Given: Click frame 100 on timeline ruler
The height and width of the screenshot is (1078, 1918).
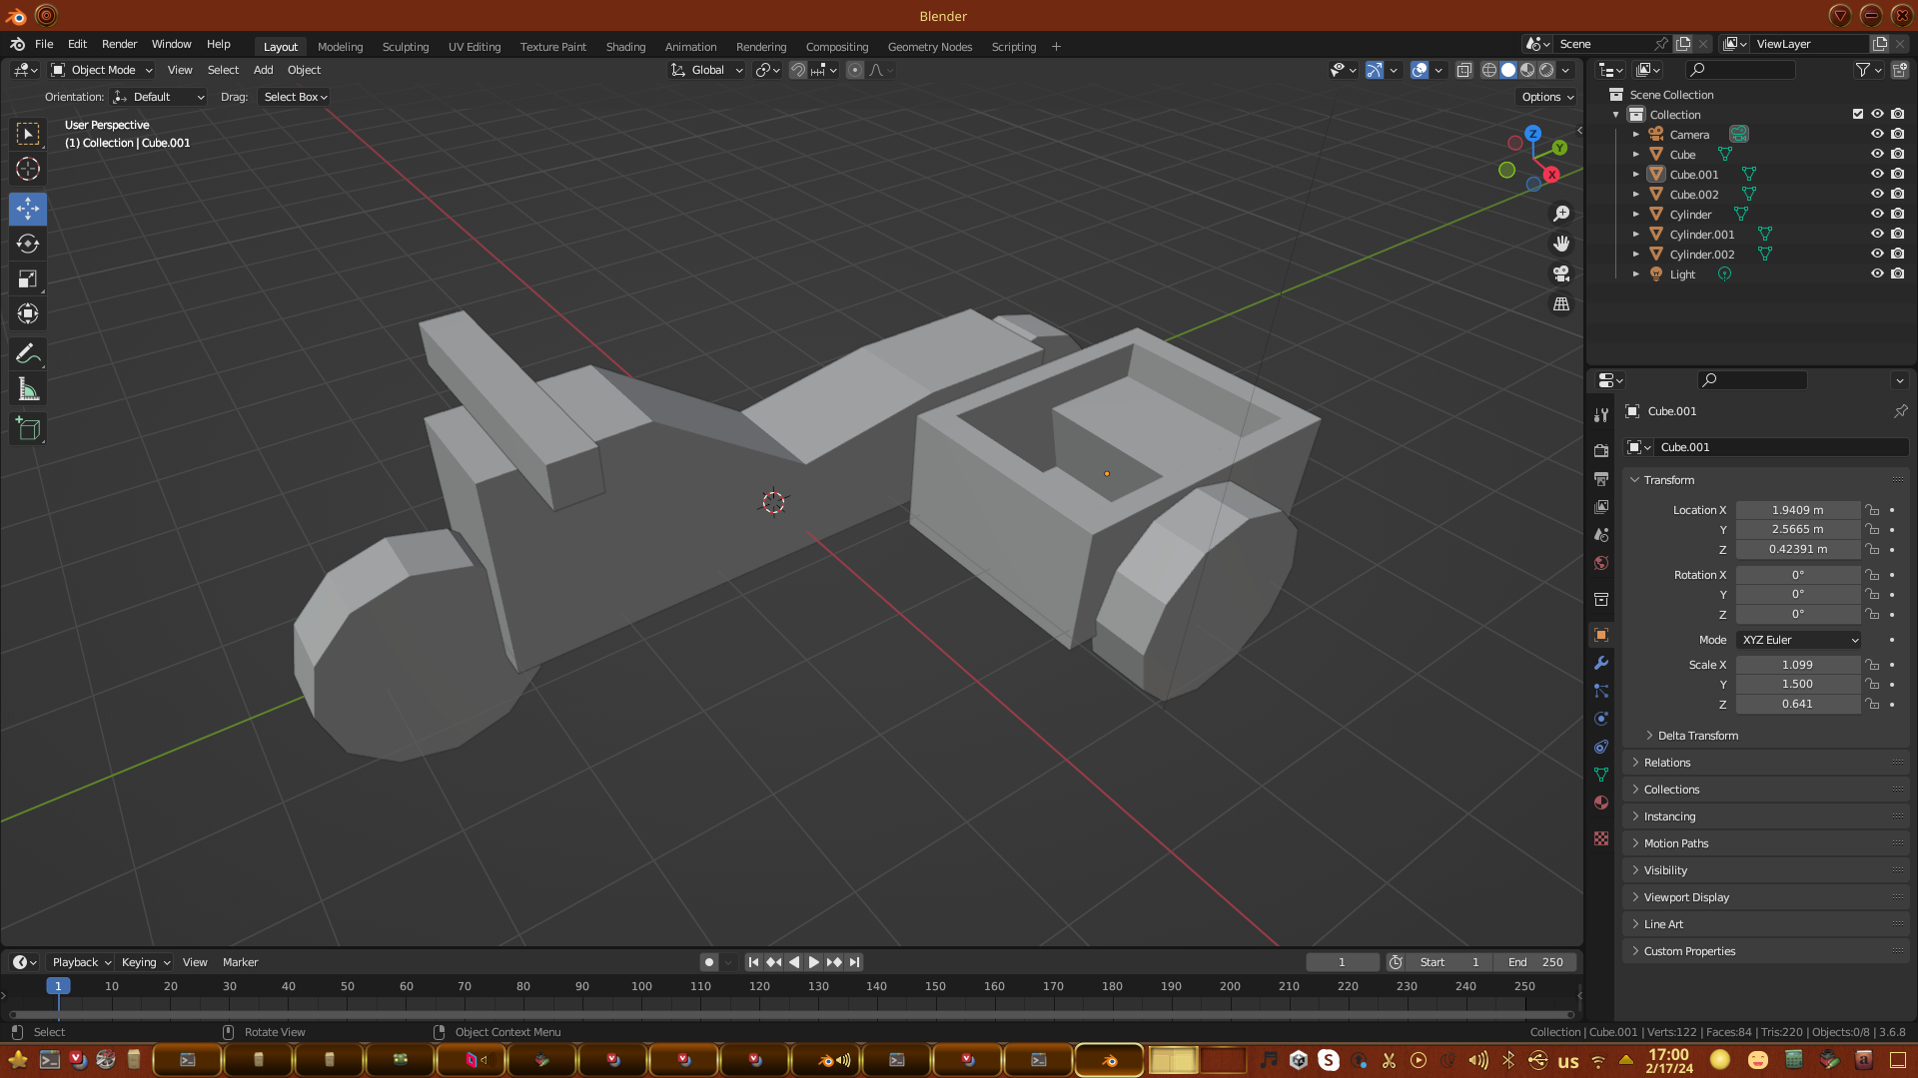Looking at the screenshot, I should pyautogui.click(x=641, y=986).
